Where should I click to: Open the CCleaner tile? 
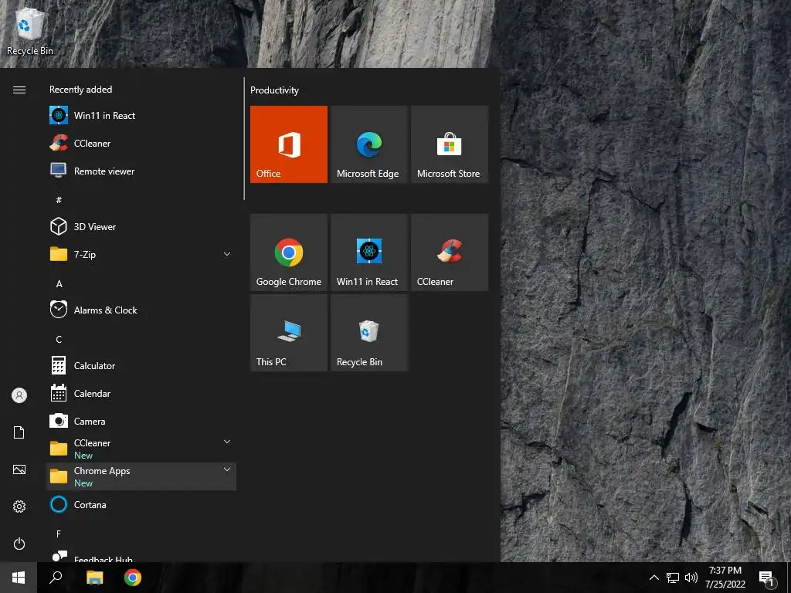[449, 252]
